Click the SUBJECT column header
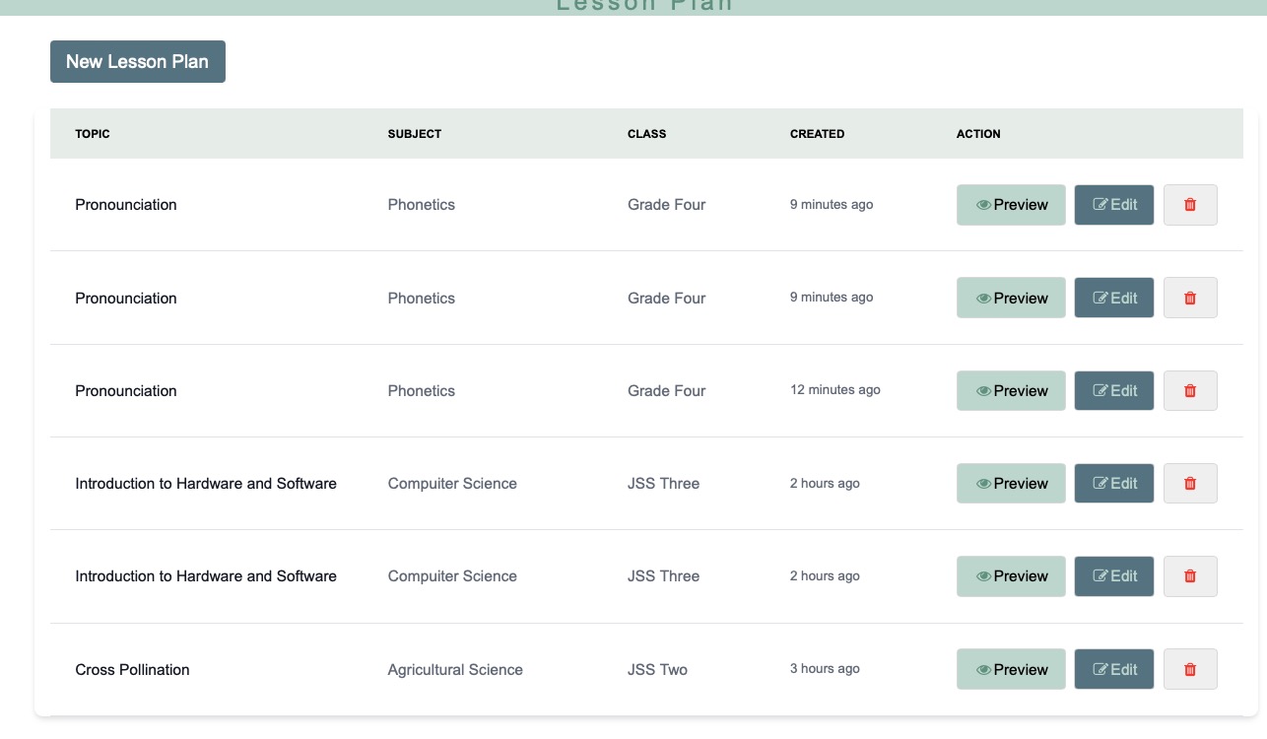The height and width of the screenshot is (739, 1267). pyautogui.click(x=414, y=134)
